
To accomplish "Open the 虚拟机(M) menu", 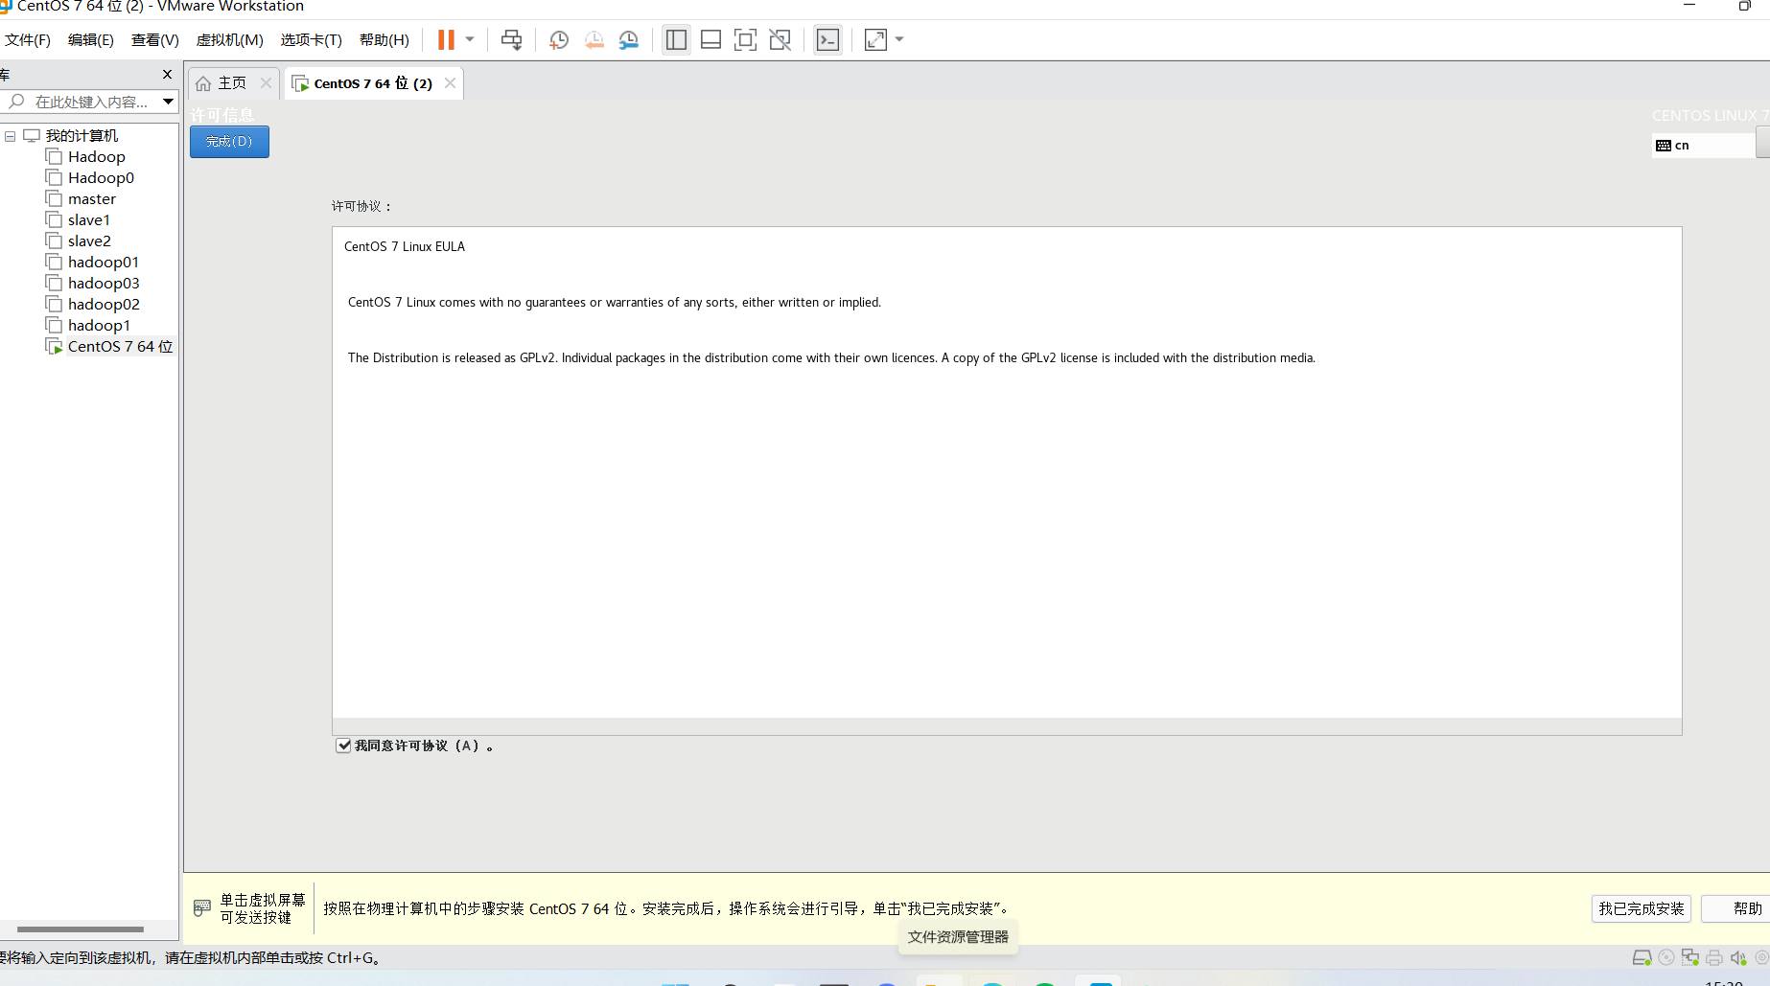I will pyautogui.click(x=230, y=39).
